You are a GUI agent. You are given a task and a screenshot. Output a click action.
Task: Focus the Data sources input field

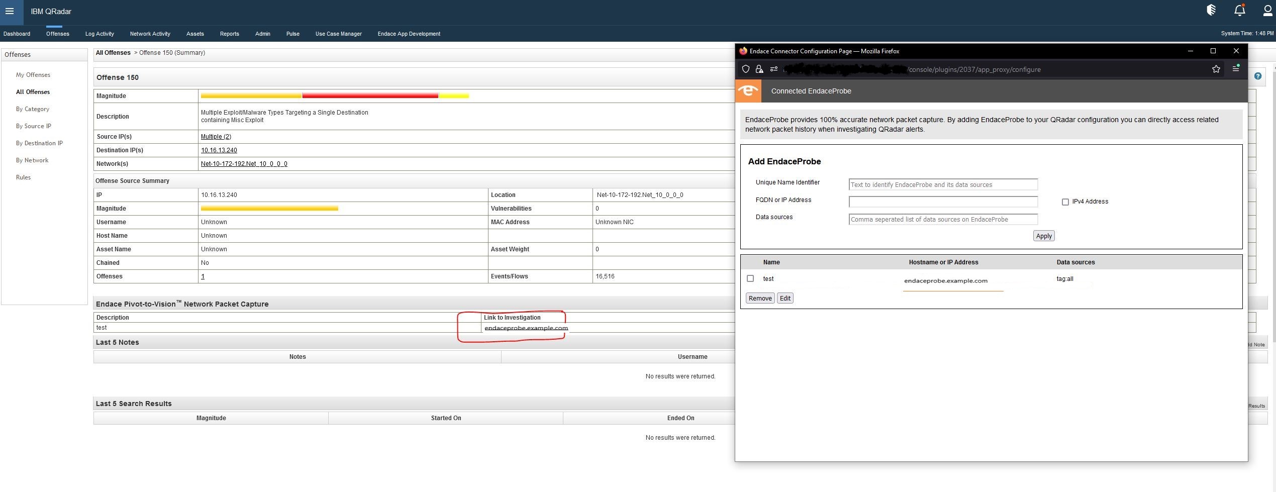tap(943, 219)
